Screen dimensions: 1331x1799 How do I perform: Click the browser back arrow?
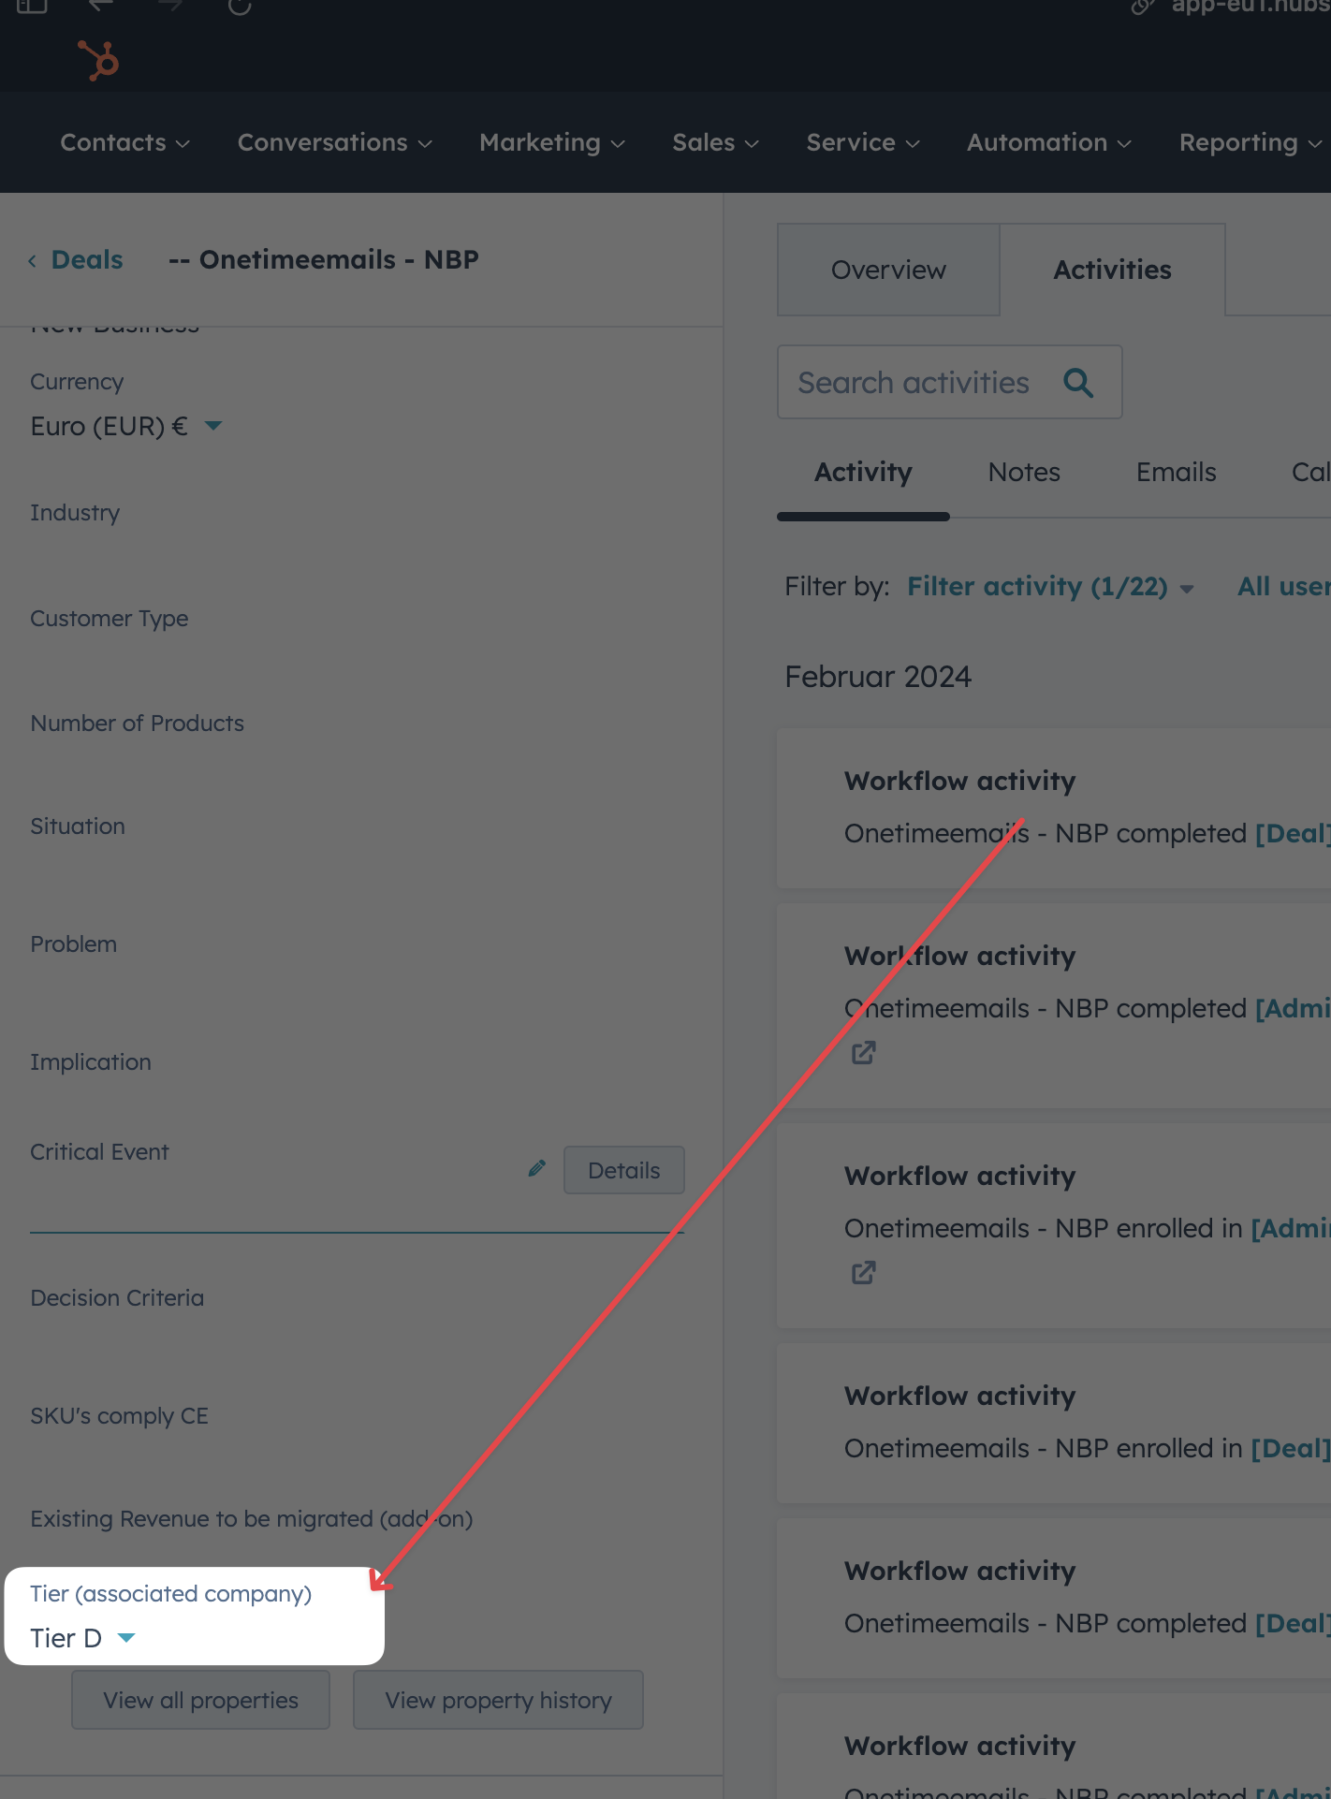coord(100,7)
